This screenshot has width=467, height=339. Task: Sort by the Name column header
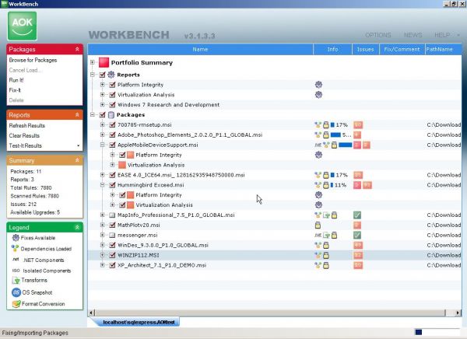click(x=201, y=50)
